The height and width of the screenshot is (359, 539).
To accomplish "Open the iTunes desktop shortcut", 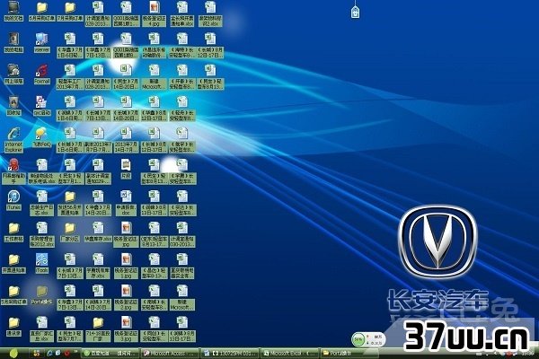I will click(13, 200).
